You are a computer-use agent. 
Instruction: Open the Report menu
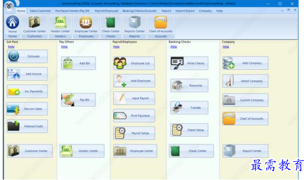(x=166, y=11)
